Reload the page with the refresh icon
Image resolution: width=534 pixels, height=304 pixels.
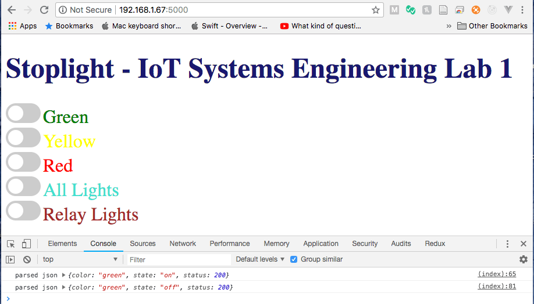pyautogui.click(x=44, y=10)
